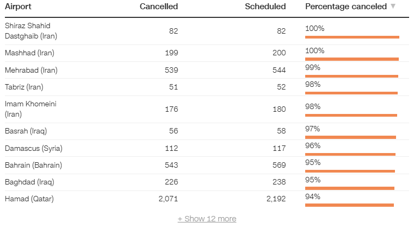The height and width of the screenshot is (229, 414).
Task: Click the Shiraz 100% percentage bar
Action: pos(352,37)
